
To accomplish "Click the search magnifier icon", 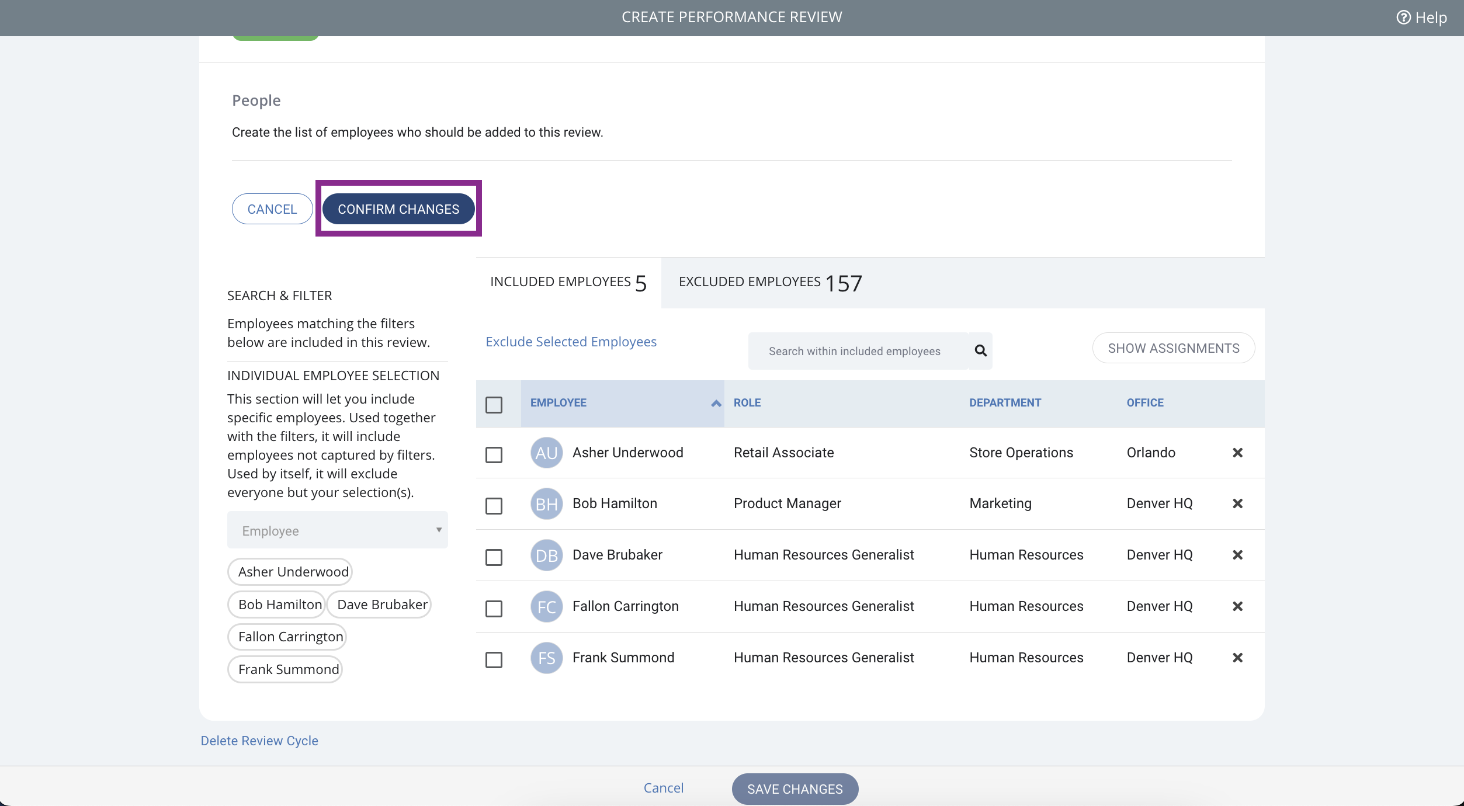I will point(981,350).
